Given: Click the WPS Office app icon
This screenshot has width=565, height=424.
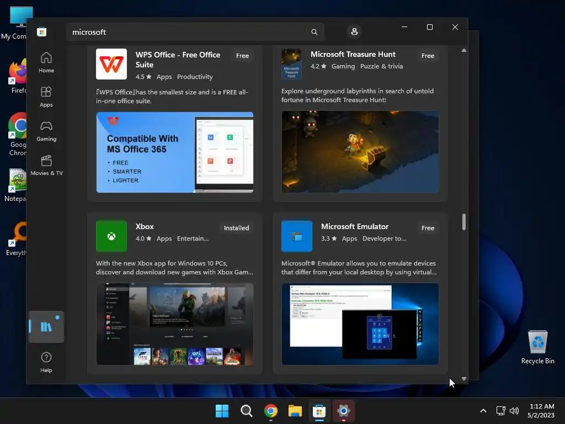Looking at the screenshot, I should [111, 64].
